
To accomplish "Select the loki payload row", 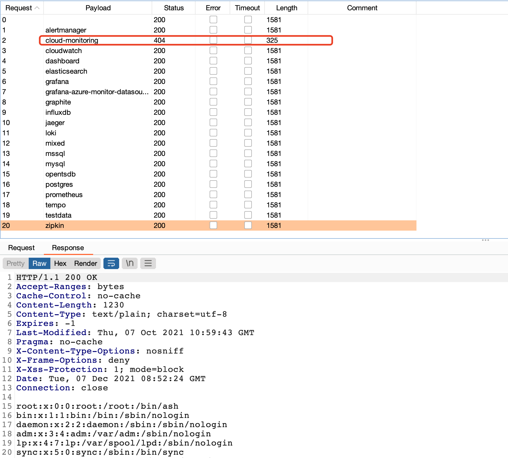I will [208, 133].
